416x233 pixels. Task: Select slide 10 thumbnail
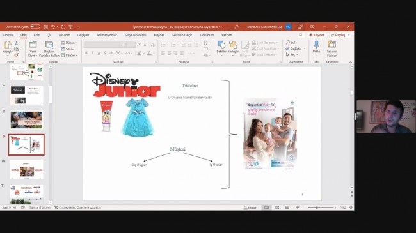(x=26, y=169)
